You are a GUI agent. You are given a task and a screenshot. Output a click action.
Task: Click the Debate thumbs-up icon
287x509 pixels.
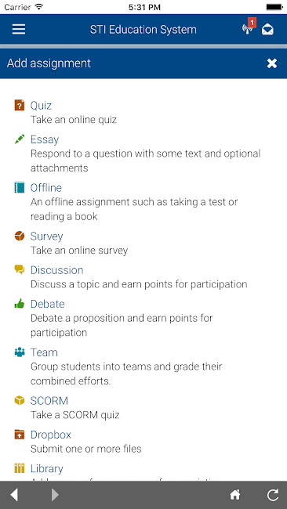[20, 304]
